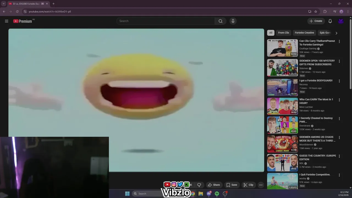
Task: Open options for AMONG US CHAOS video
Action: pyautogui.click(x=339, y=137)
